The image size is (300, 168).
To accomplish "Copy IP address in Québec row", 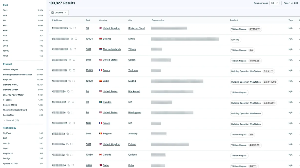I will coord(68,155).
